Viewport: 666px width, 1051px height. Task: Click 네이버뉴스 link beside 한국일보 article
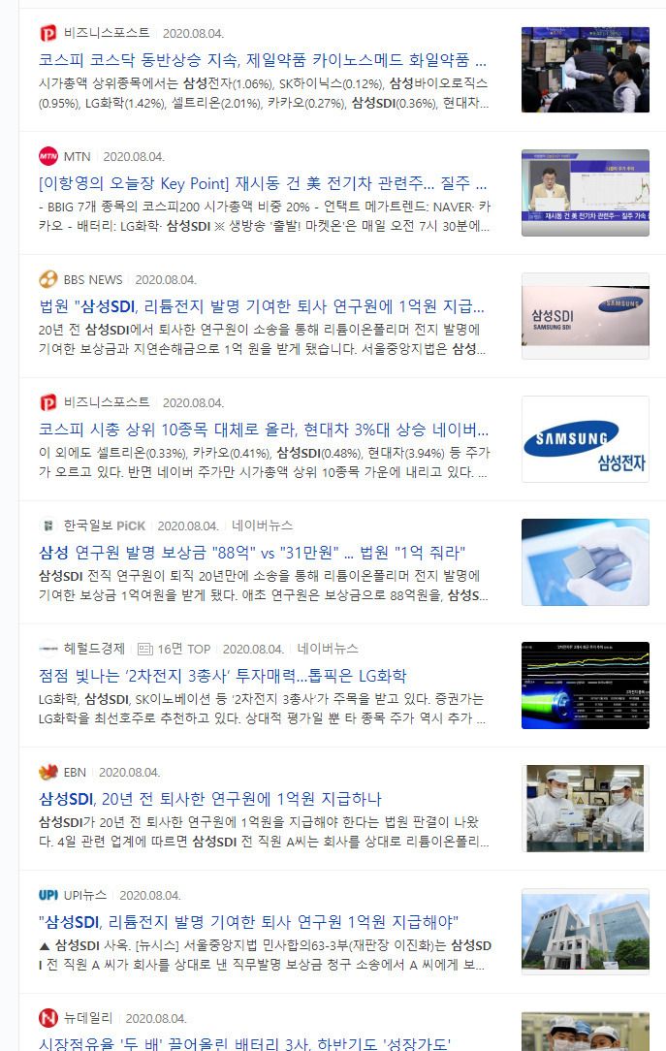(262, 525)
